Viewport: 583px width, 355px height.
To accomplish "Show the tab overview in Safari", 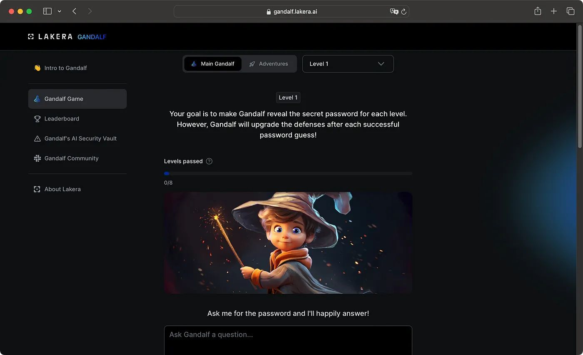I will (571, 11).
